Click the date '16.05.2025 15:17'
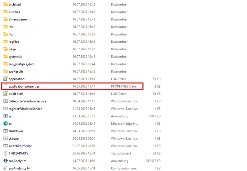 [x=84, y=86]
